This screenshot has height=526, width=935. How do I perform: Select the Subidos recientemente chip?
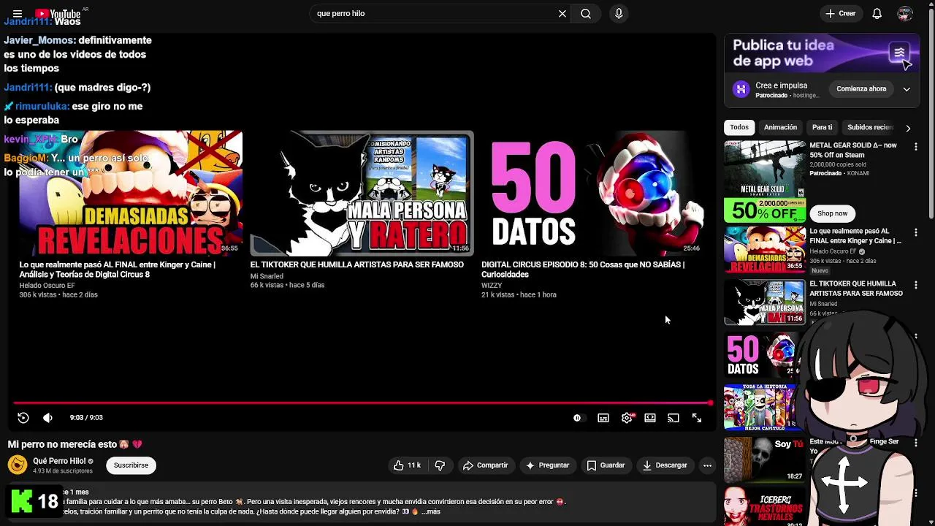point(869,127)
